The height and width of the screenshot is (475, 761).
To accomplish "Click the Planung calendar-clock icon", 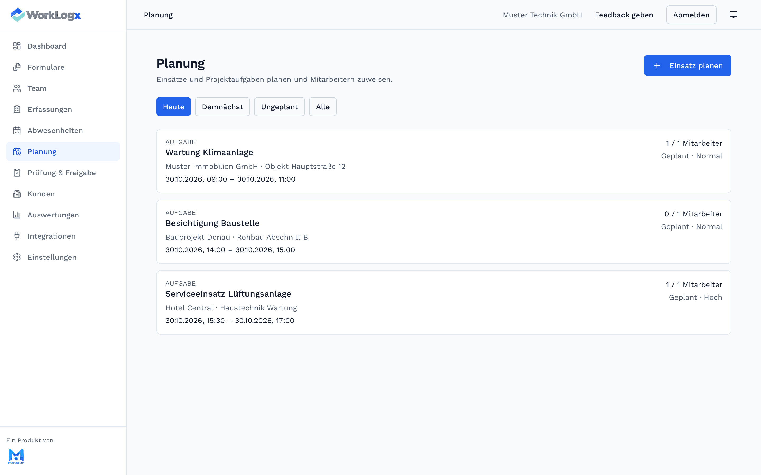I will coord(17,151).
